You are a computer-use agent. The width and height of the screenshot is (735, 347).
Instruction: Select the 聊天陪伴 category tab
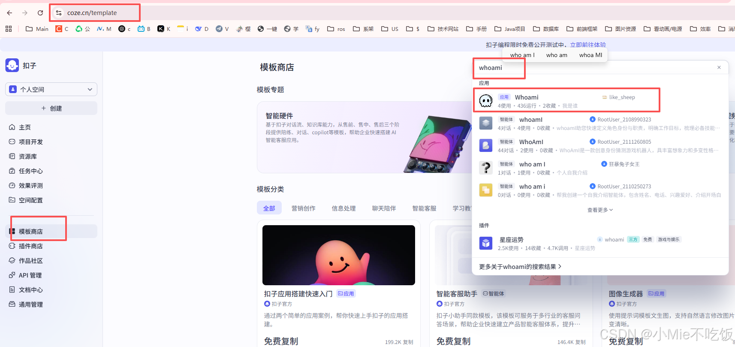point(384,208)
